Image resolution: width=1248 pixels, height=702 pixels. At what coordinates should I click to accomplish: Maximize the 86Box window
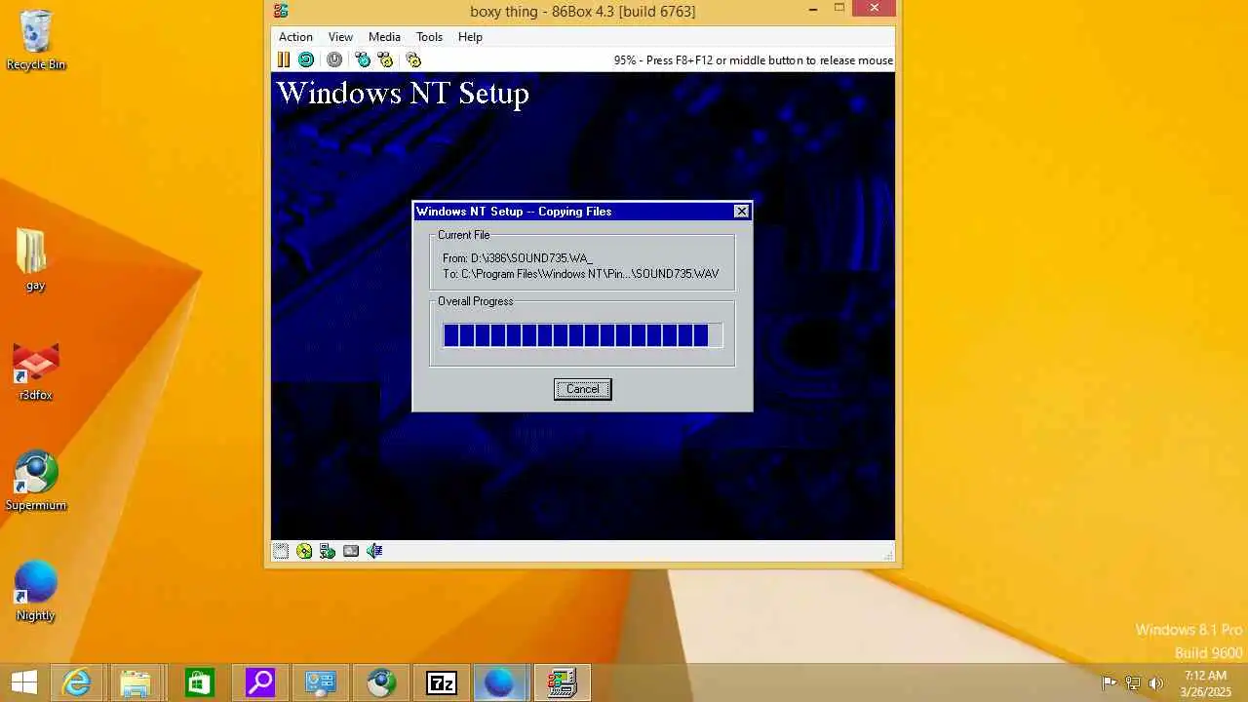click(838, 9)
